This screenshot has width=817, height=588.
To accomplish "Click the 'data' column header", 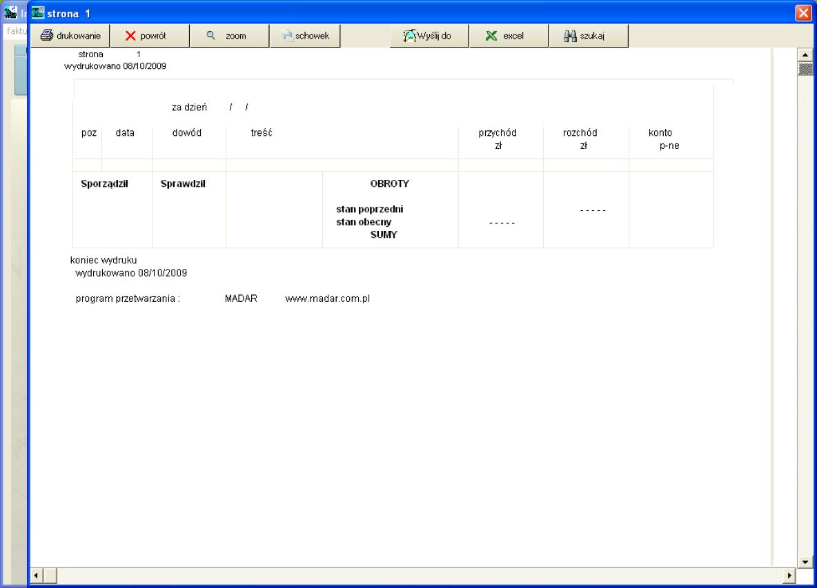I will (125, 132).
